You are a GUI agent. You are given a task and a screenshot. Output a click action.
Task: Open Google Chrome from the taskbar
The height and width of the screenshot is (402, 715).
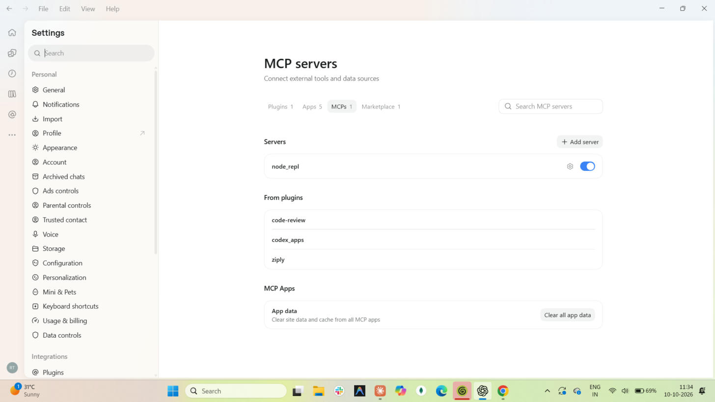coord(502,391)
